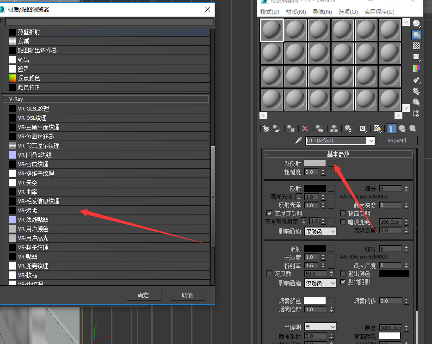
Task: Open the 模式(D) menu
Action: click(x=270, y=12)
